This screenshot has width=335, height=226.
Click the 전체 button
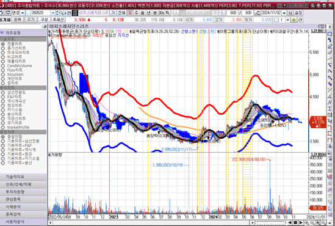(122, 13)
